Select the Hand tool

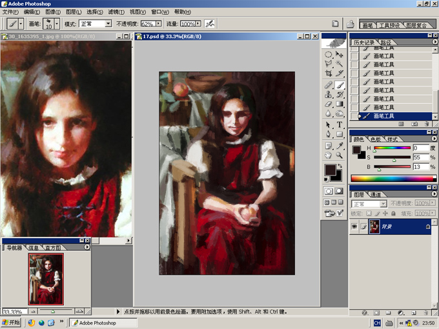click(x=329, y=155)
